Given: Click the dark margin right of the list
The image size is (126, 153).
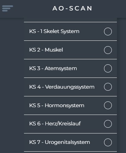Looking at the screenshot, I should tap(122, 85).
